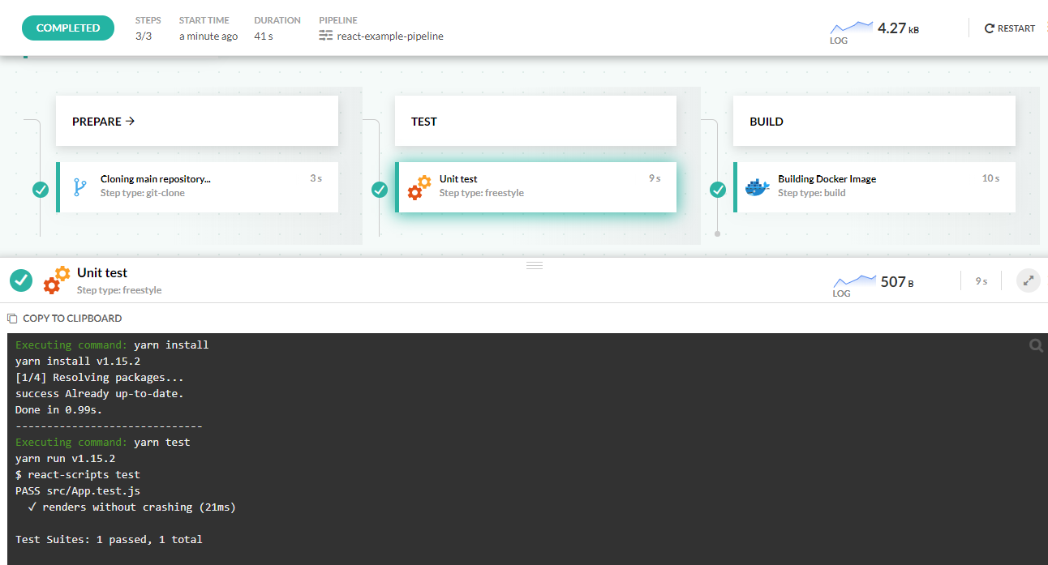Viewport: 1048px width, 565px height.
Task: Open the Cloning main repository step
Action: click(x=197, y=187)
